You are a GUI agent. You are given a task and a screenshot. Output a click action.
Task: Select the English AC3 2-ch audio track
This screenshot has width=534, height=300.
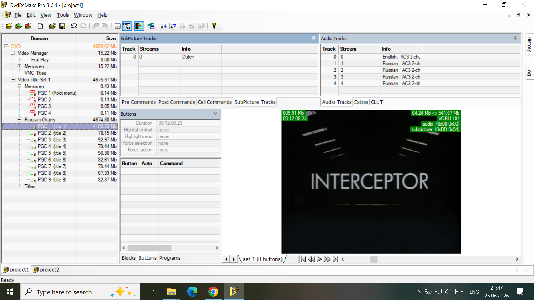pos(420,57)
